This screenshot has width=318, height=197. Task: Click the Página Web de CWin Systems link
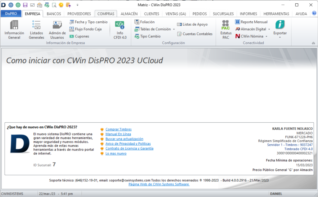(x=159, y=184)
